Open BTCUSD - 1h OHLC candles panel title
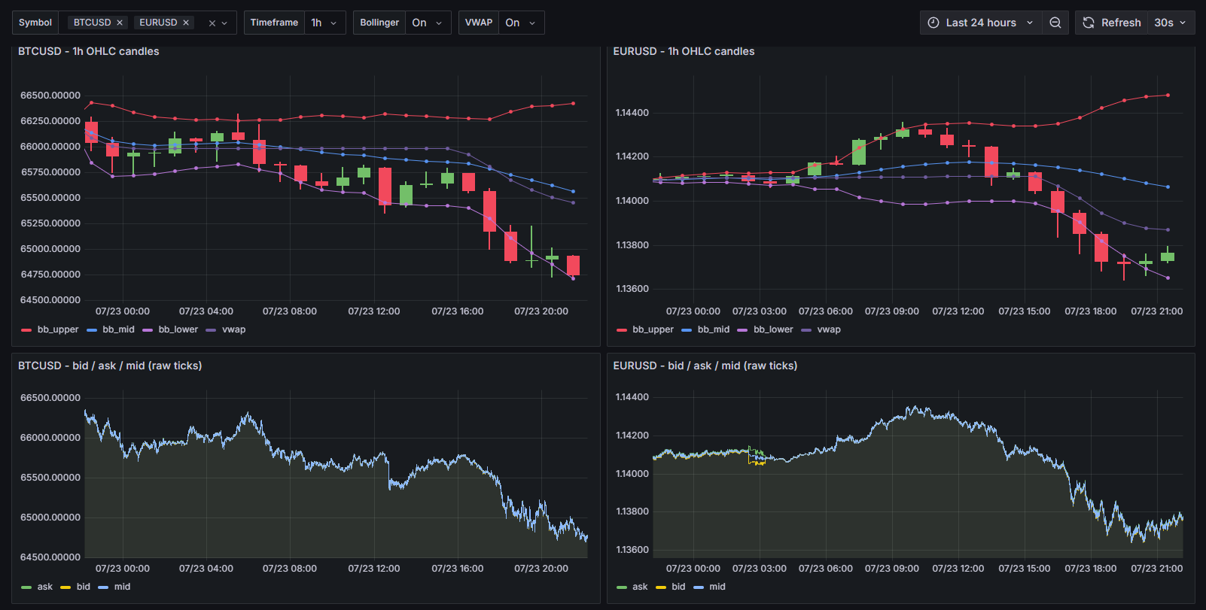 coord(89,51)
